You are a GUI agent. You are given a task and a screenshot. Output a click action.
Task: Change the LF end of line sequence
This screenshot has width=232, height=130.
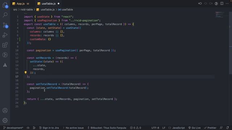[x=164, y=128]
